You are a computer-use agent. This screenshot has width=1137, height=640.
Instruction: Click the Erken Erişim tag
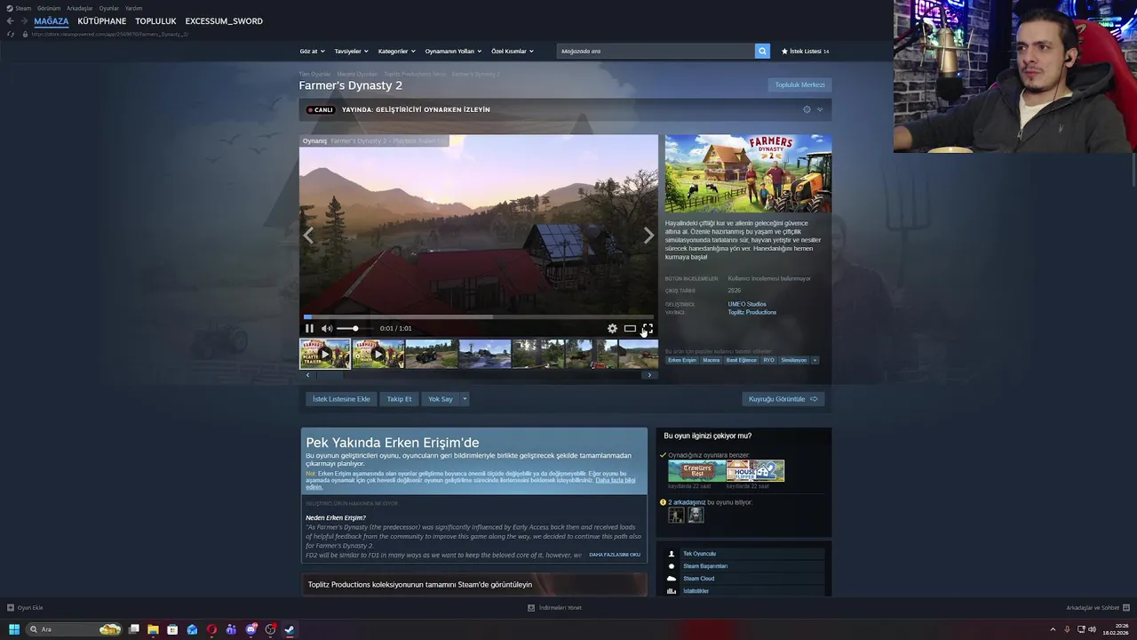click(682, 360)
